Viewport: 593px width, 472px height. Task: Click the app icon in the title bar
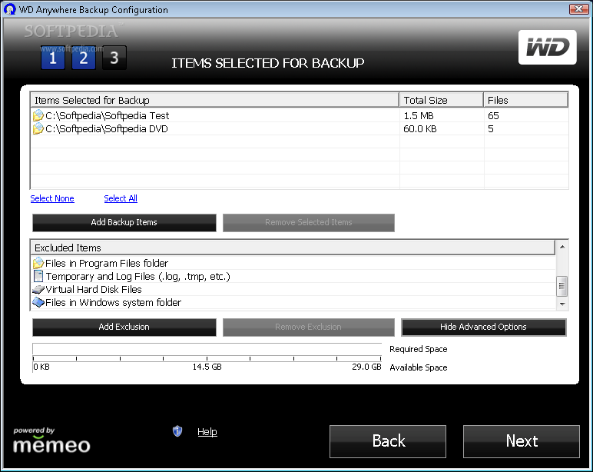(10, 9)
